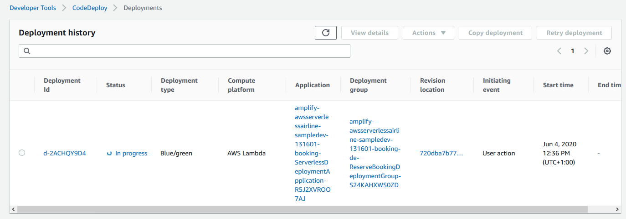Focus the deployment history search field
This screenshot has width=626, height=219.
click(185, 51)
